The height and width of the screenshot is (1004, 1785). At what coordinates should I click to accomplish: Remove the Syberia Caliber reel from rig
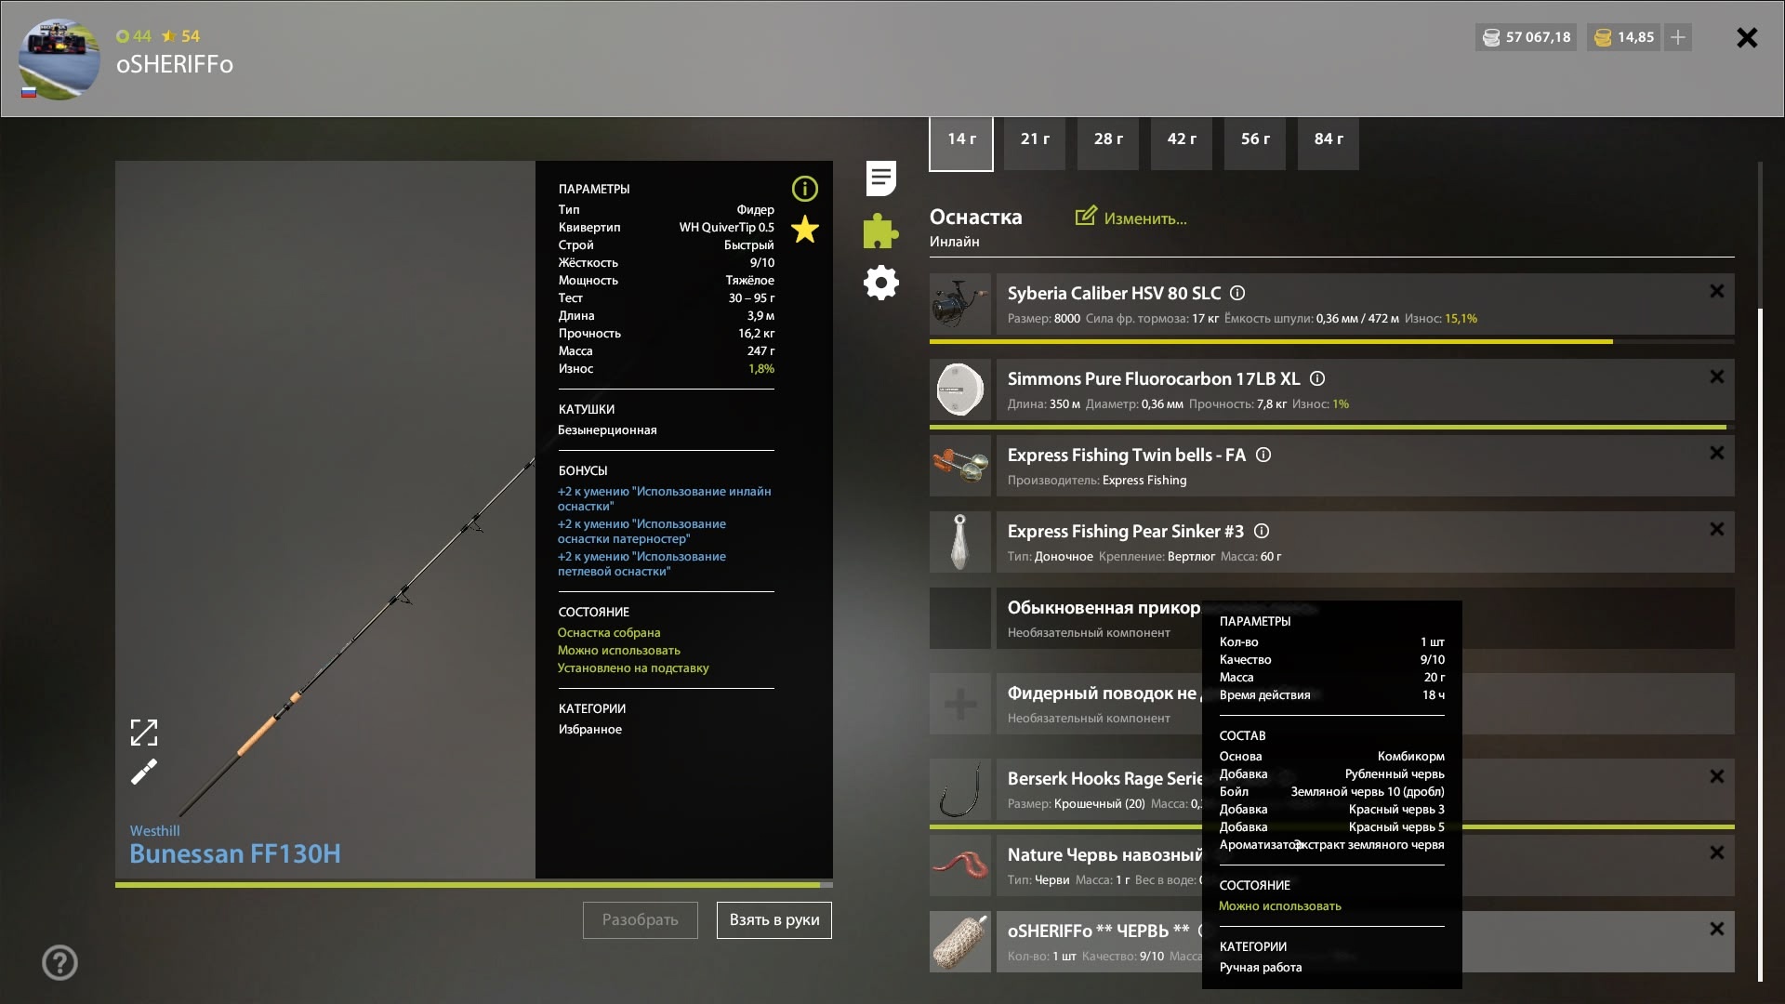click(1716, 291)
